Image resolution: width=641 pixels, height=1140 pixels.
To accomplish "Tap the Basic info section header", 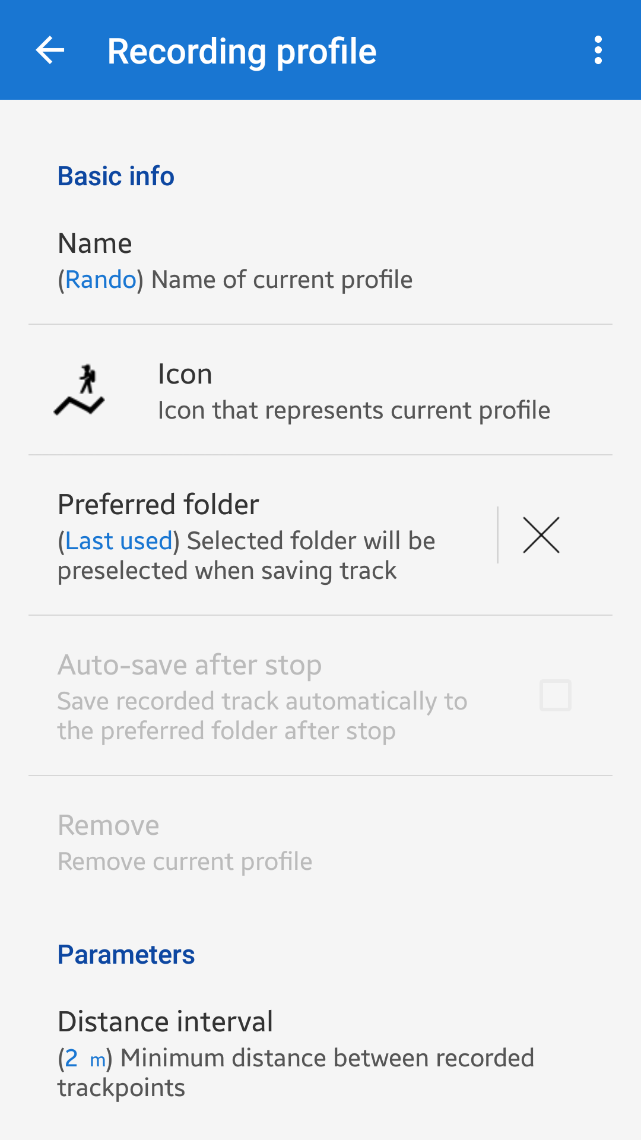I will coord(116,176).
